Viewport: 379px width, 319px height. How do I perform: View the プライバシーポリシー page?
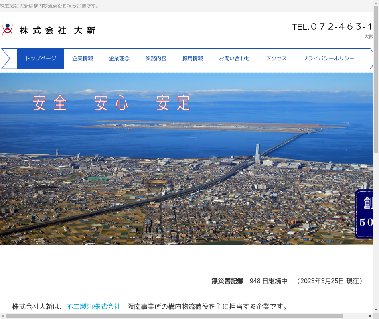click(x=328, y=59)
